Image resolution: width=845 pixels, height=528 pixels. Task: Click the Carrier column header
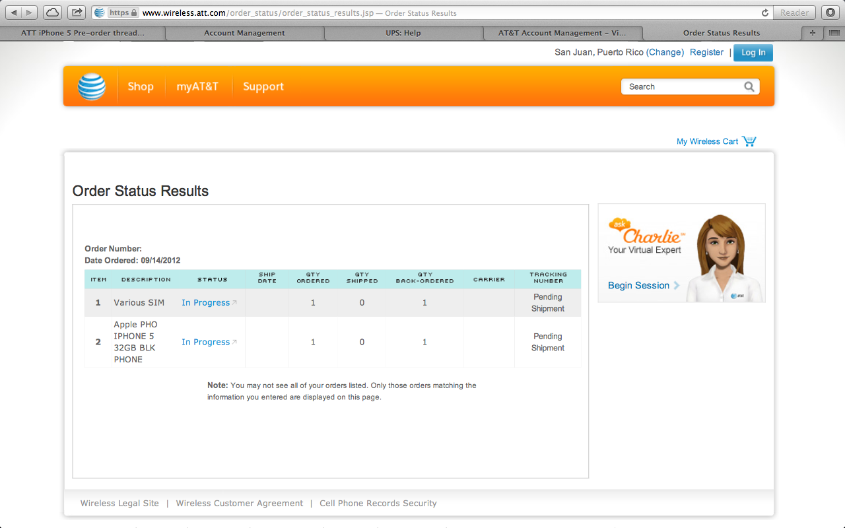(489, 280)
